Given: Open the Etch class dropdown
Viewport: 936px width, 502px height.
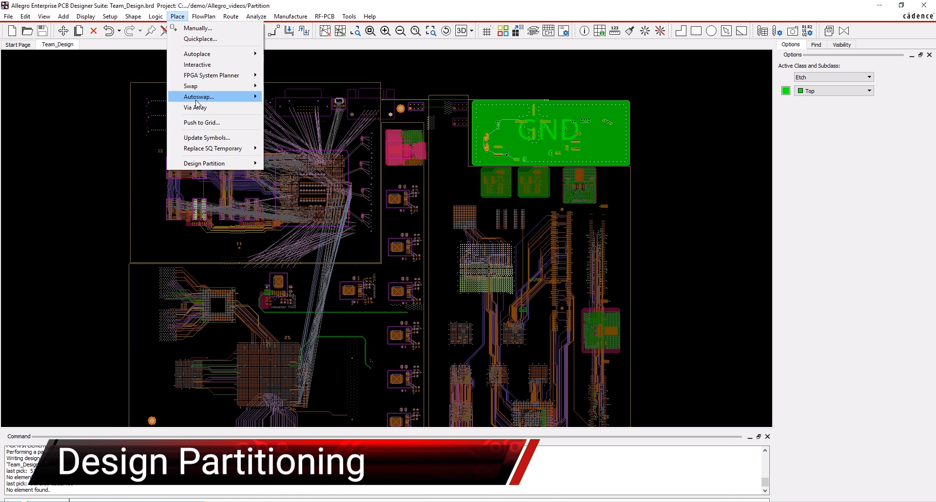Looking at the screenshot, I should (x=834, y=77).
